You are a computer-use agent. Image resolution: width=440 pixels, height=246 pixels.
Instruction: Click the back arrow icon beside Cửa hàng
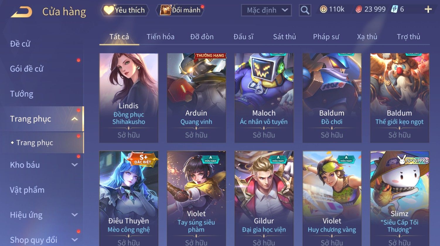(x=21, y=12)
